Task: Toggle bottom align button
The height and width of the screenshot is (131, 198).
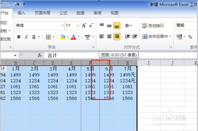Action: 117,26
